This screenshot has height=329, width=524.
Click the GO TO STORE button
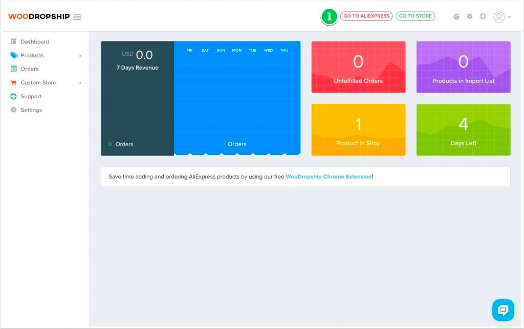[415, 16]
